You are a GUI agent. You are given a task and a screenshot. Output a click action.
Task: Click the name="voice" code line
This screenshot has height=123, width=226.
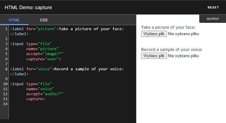[x=40, y=89]
